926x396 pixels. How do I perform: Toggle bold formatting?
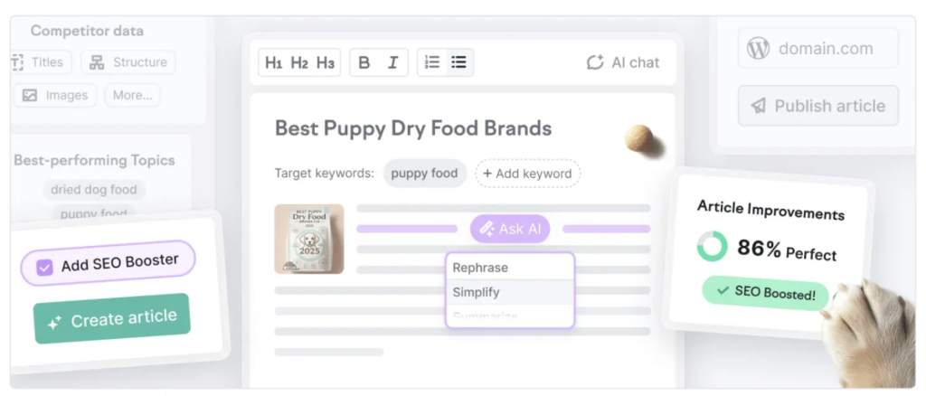pyautogui.click(x=364, y=62)
